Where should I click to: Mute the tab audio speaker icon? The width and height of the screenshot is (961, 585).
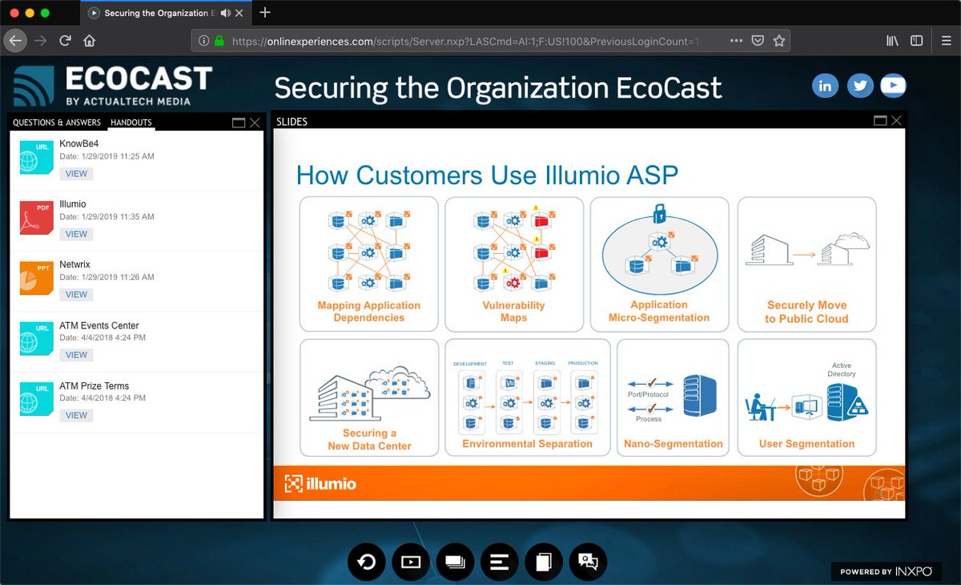coord(225,13)
